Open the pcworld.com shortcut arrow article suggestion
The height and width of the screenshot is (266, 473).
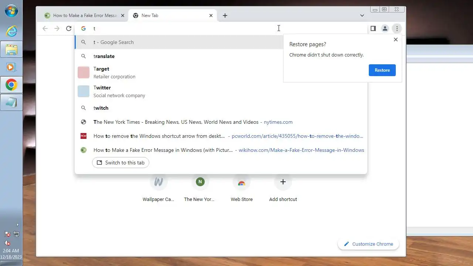pyautogui.click(x=221, y=136)
